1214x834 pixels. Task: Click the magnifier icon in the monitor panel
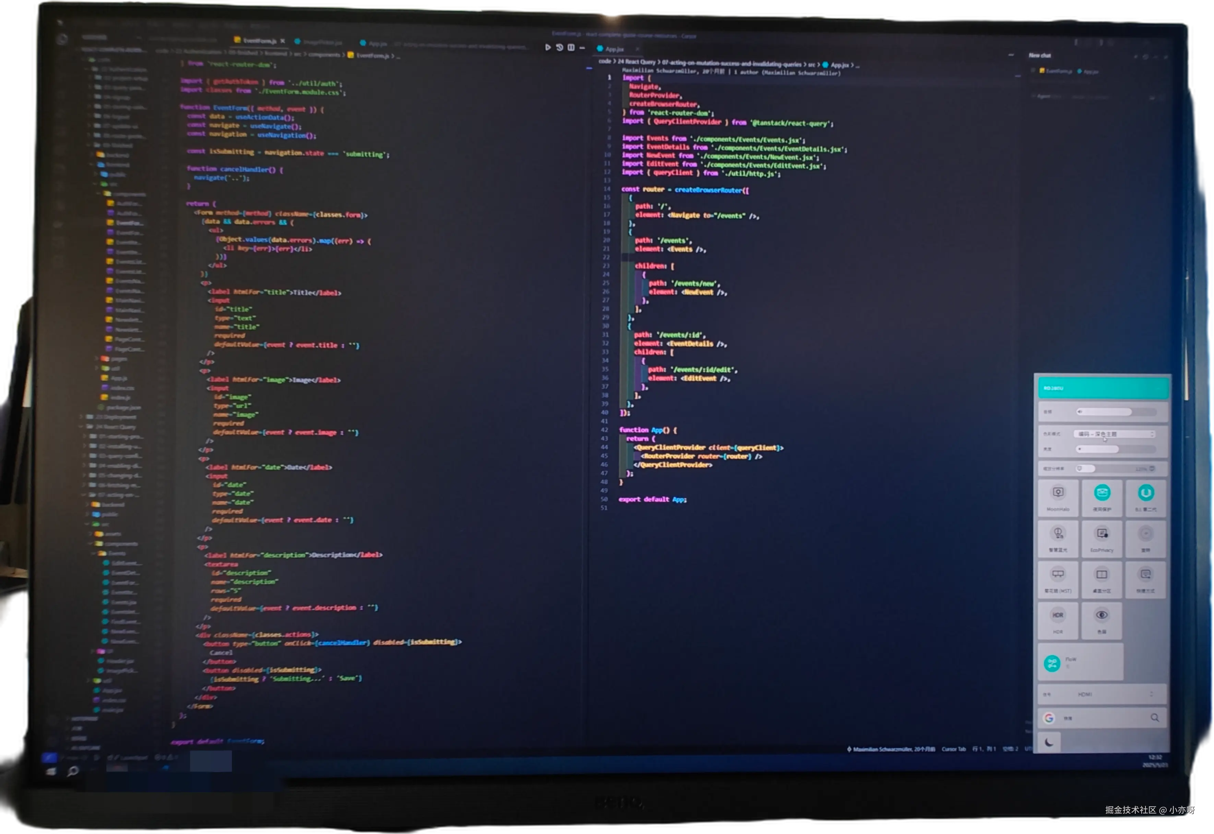(1154, 718)
